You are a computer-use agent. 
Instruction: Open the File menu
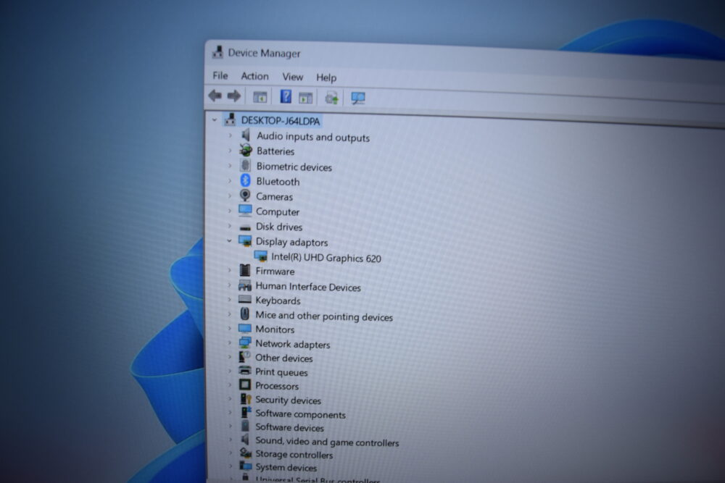click(x=220, y=75)
